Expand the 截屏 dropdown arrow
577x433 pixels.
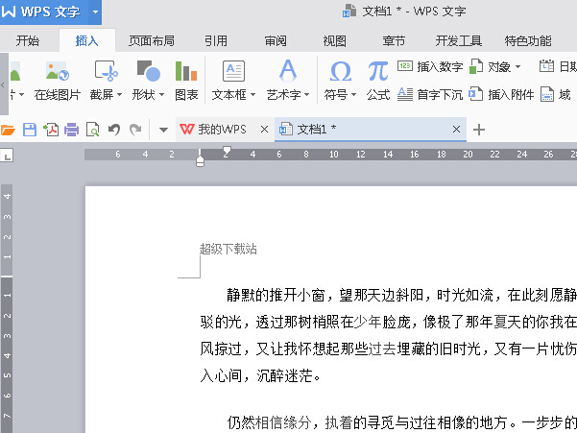[x=119, y=95]
